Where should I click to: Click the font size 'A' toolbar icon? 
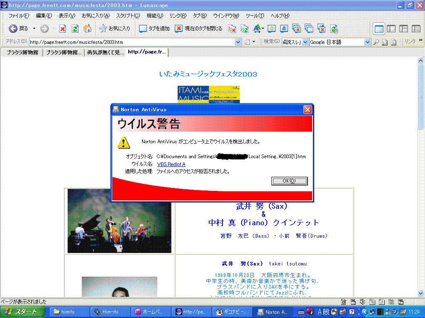[x=256, y=29]
